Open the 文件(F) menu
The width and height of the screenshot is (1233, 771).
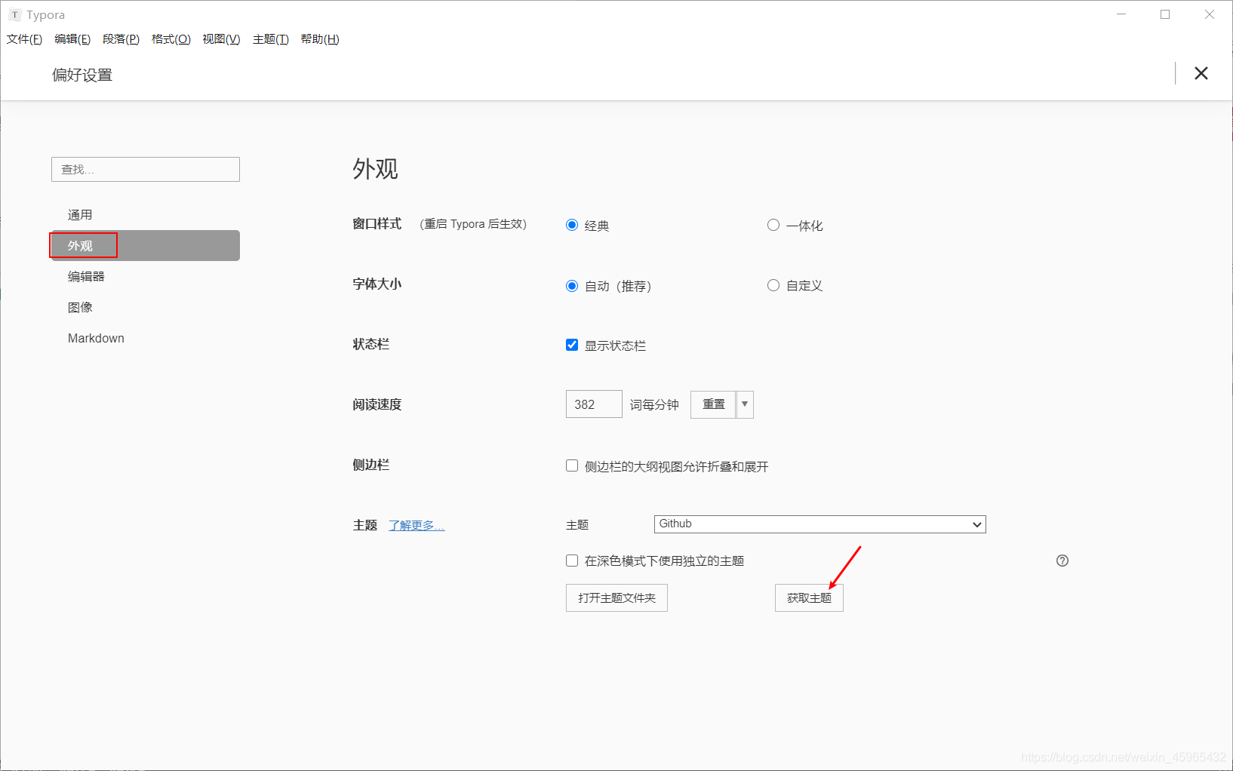tap(24, 39)
